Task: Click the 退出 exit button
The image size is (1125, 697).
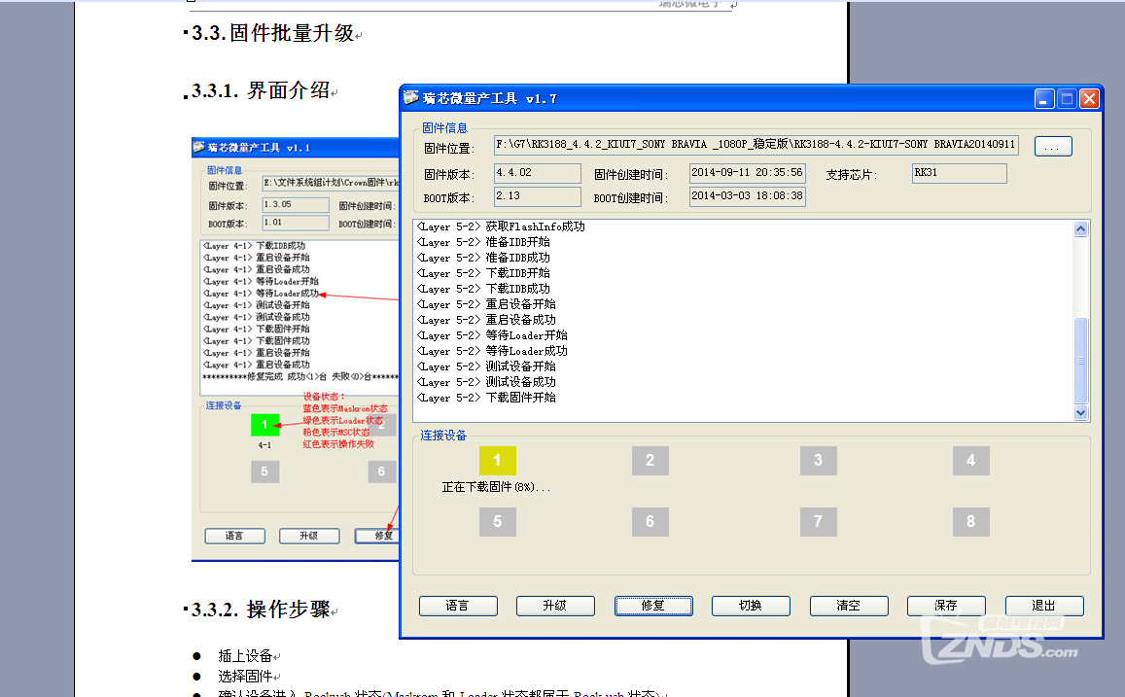Action: pos(1043,606)
